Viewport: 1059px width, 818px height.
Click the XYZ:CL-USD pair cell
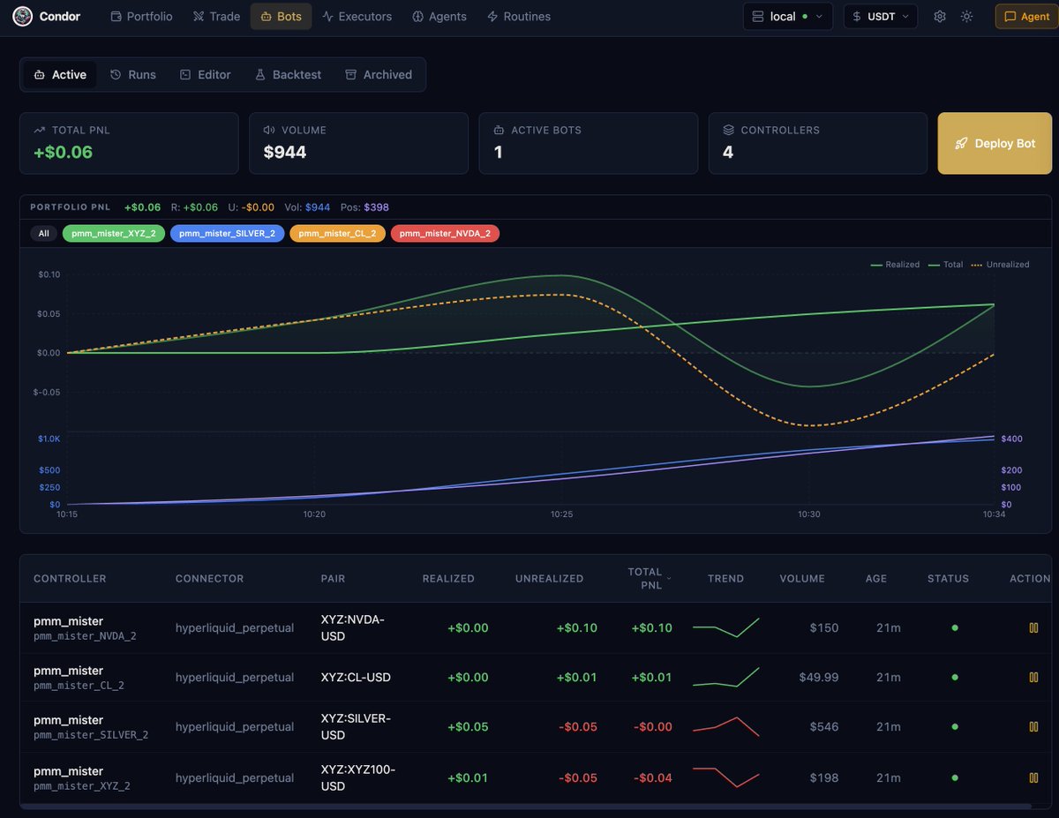[x=356, y=678]
